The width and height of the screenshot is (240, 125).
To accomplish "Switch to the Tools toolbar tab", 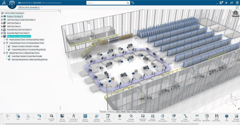I will (129, 112).
